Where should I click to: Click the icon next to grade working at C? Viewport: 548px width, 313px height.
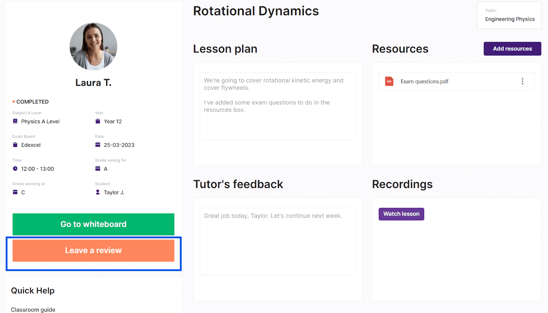[x=15, y=192]
